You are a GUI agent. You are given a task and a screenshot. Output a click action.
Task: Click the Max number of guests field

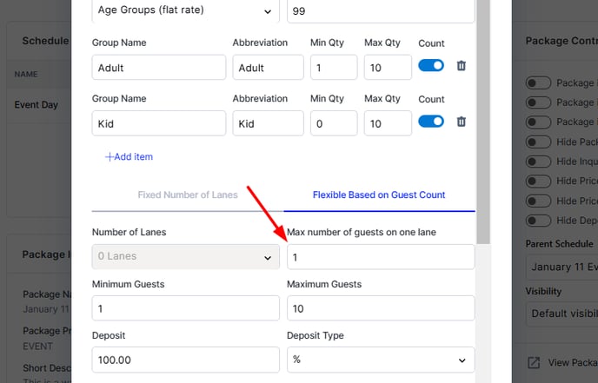coord(381,257)
